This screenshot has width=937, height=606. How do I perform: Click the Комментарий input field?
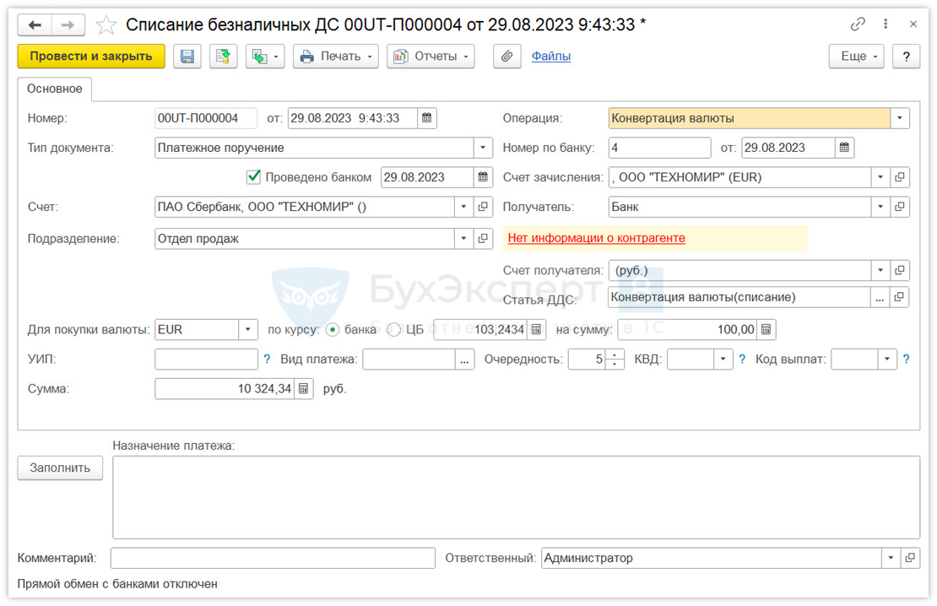(273, 558)
